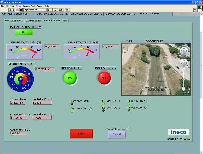Click the Corriente 50hz_2 LED
The width and height of the screenshot is (203, 154).
[x=72, y=111]
